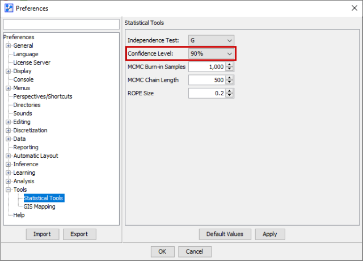
Task: Click the Apply button
Action: 270,234
